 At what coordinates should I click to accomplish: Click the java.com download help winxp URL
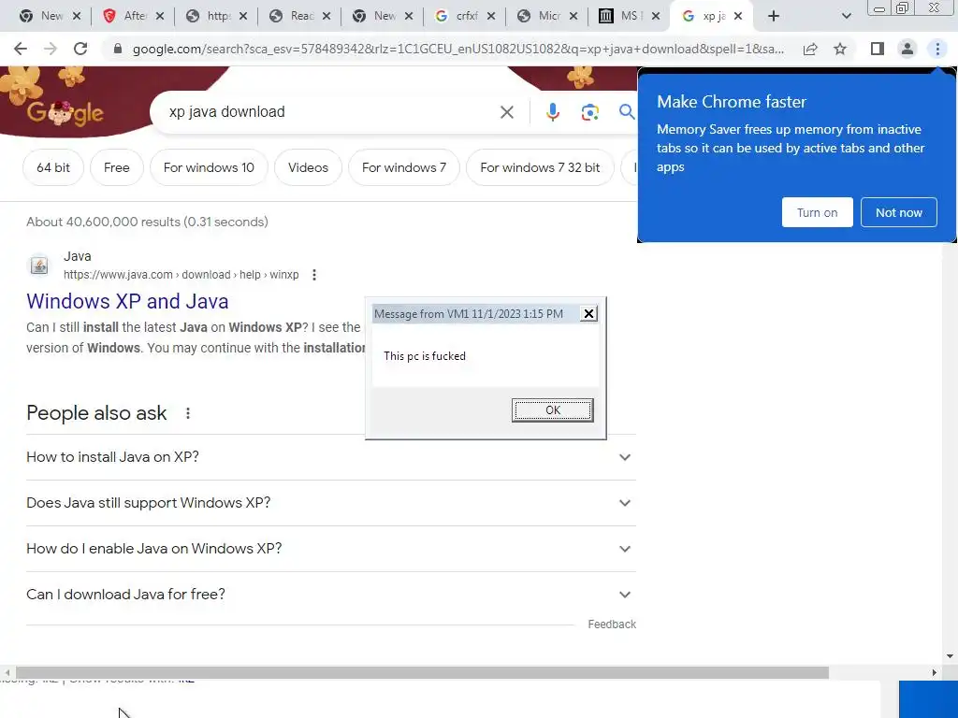(181, 275)
